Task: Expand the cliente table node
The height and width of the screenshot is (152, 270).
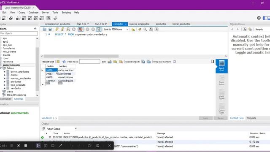Action: click(5, 75)
